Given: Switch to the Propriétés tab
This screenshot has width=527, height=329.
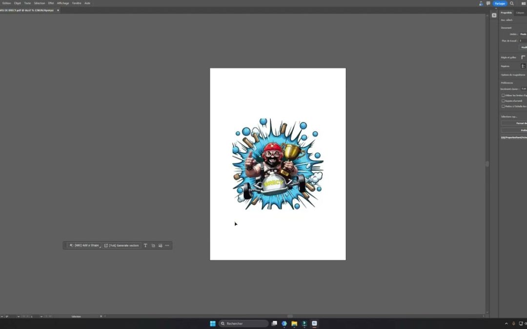Looking at the screenshot, I should click(506, 13).
